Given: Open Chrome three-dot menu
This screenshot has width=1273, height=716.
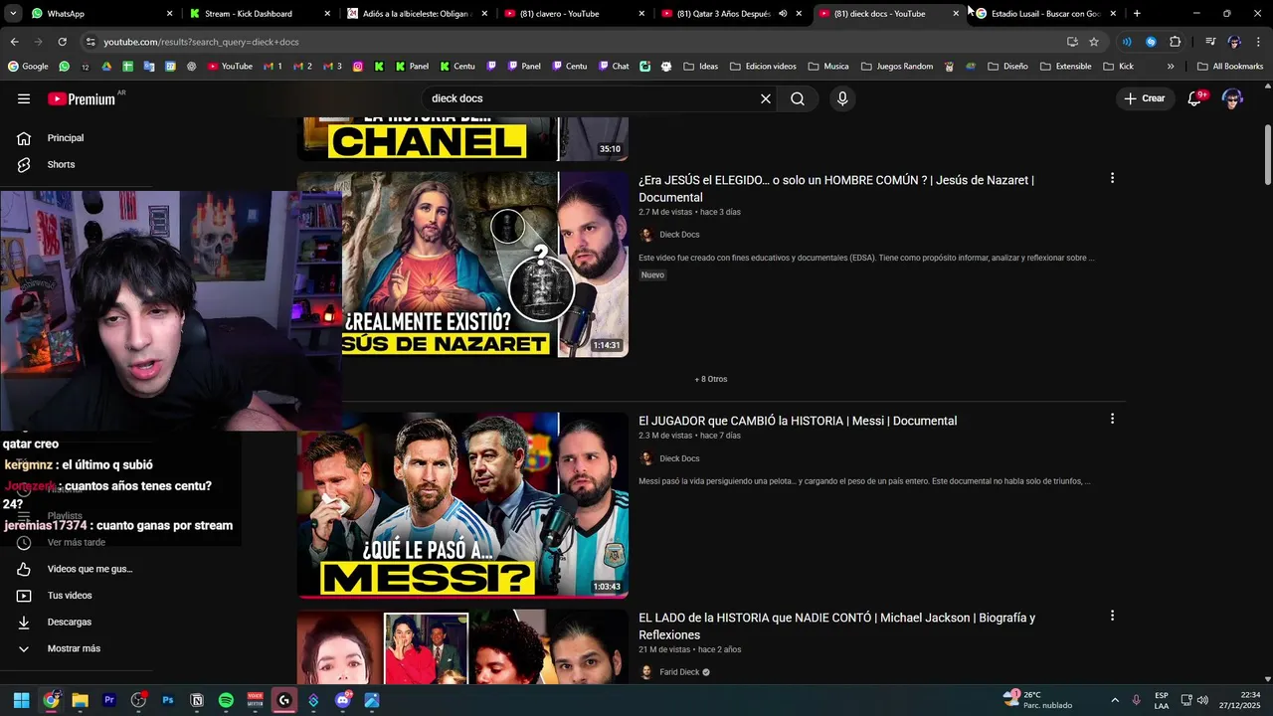Looking at the screenshot, I should (1259, 42).
